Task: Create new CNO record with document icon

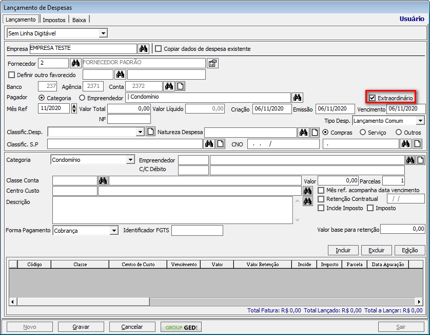Action: (x=417, y=144)
